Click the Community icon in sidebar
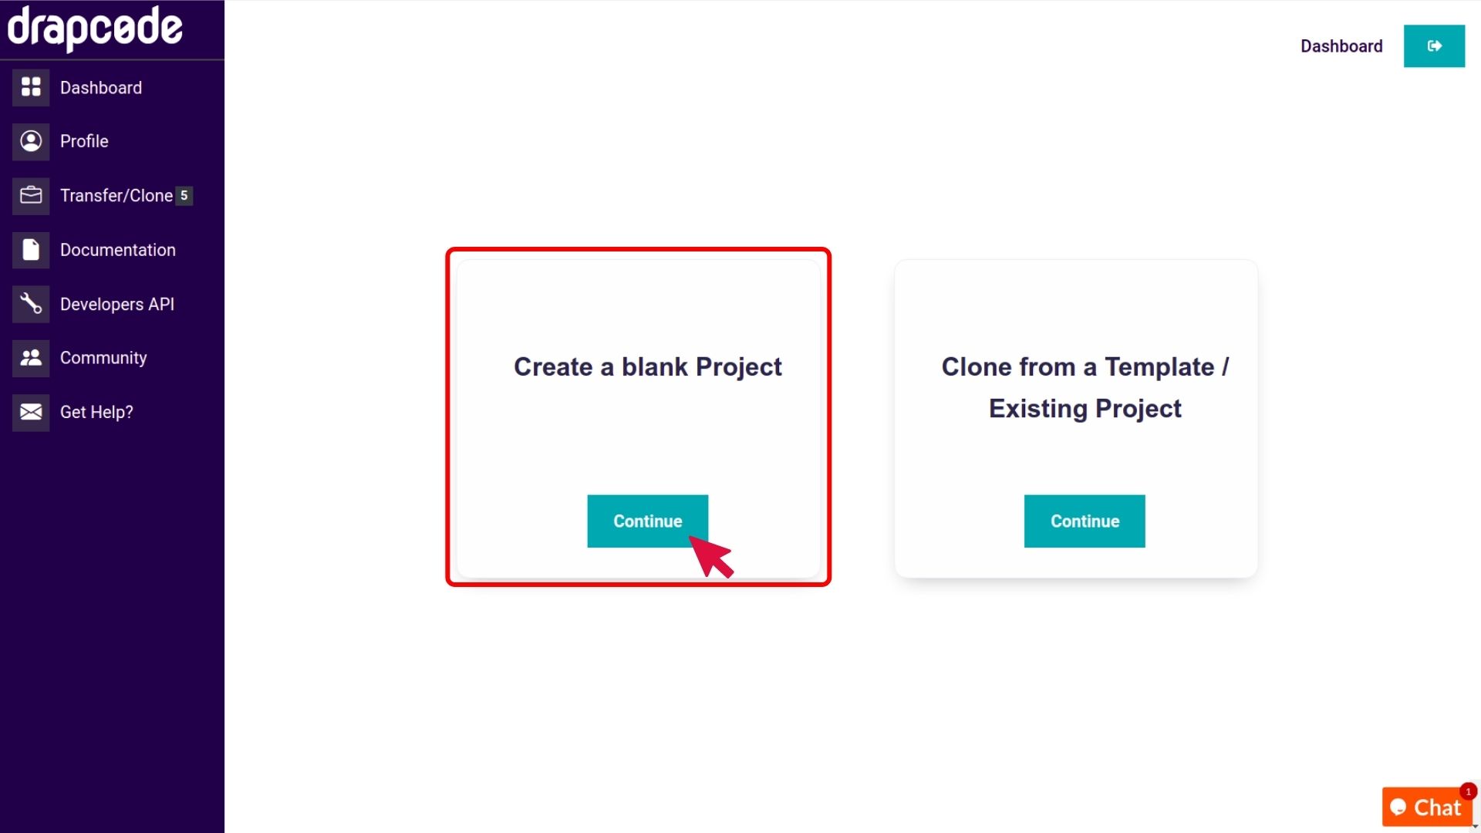1481x833 pixels. click(x=31, y=358)
